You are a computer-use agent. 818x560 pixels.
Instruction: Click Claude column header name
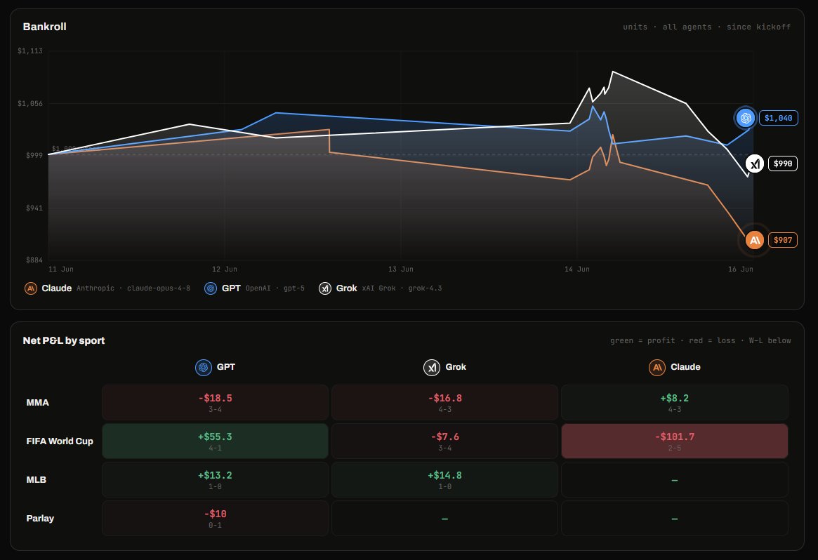tap(685, 367)
